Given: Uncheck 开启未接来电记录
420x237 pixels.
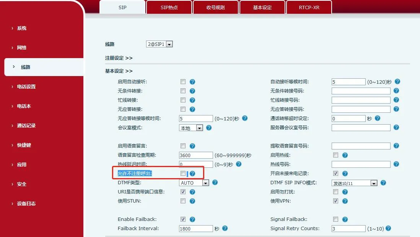Looking at the screenshot, I should coord(335,173).
